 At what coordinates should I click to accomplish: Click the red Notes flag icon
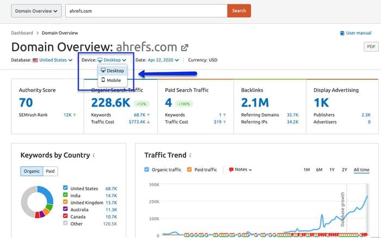coord(231,170)
